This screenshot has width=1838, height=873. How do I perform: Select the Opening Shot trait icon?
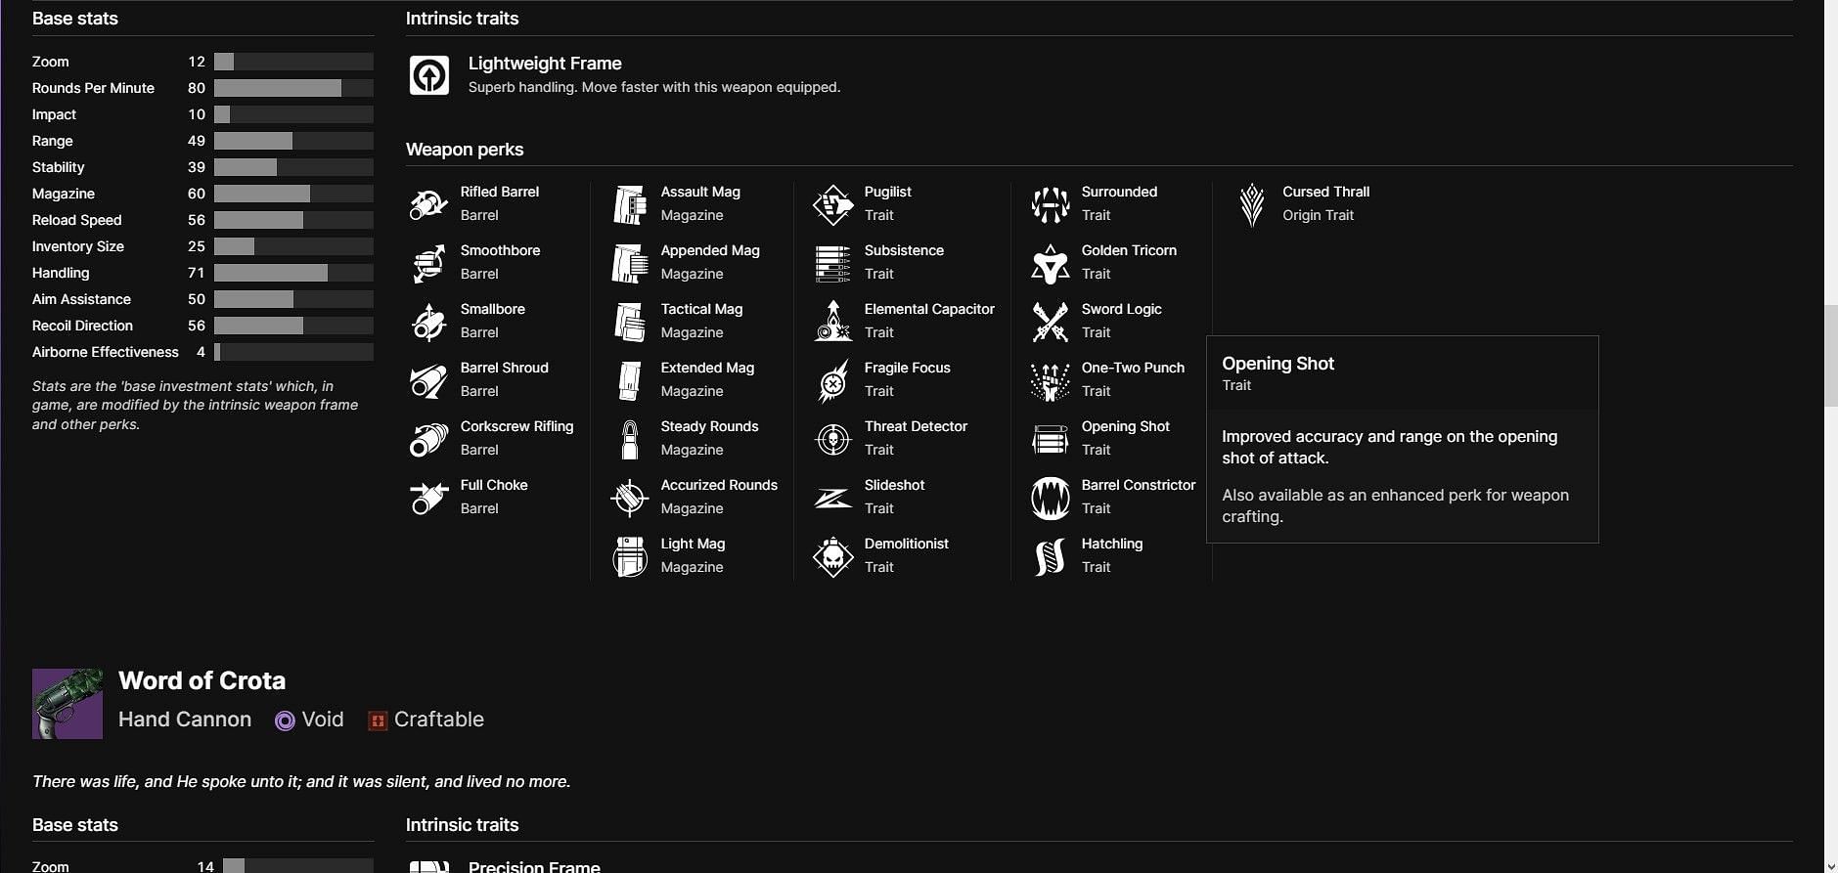pos(1050,439)
